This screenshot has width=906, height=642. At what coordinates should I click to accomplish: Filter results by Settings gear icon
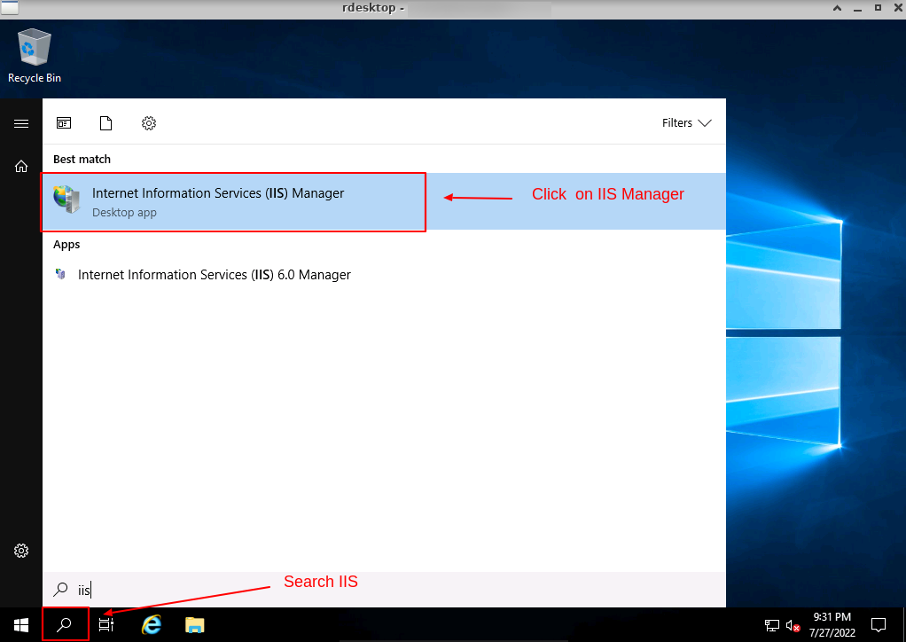(x=149, y=123)
